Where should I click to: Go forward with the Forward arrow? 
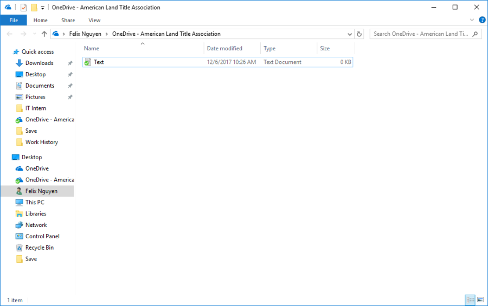(x=23, y=34)
